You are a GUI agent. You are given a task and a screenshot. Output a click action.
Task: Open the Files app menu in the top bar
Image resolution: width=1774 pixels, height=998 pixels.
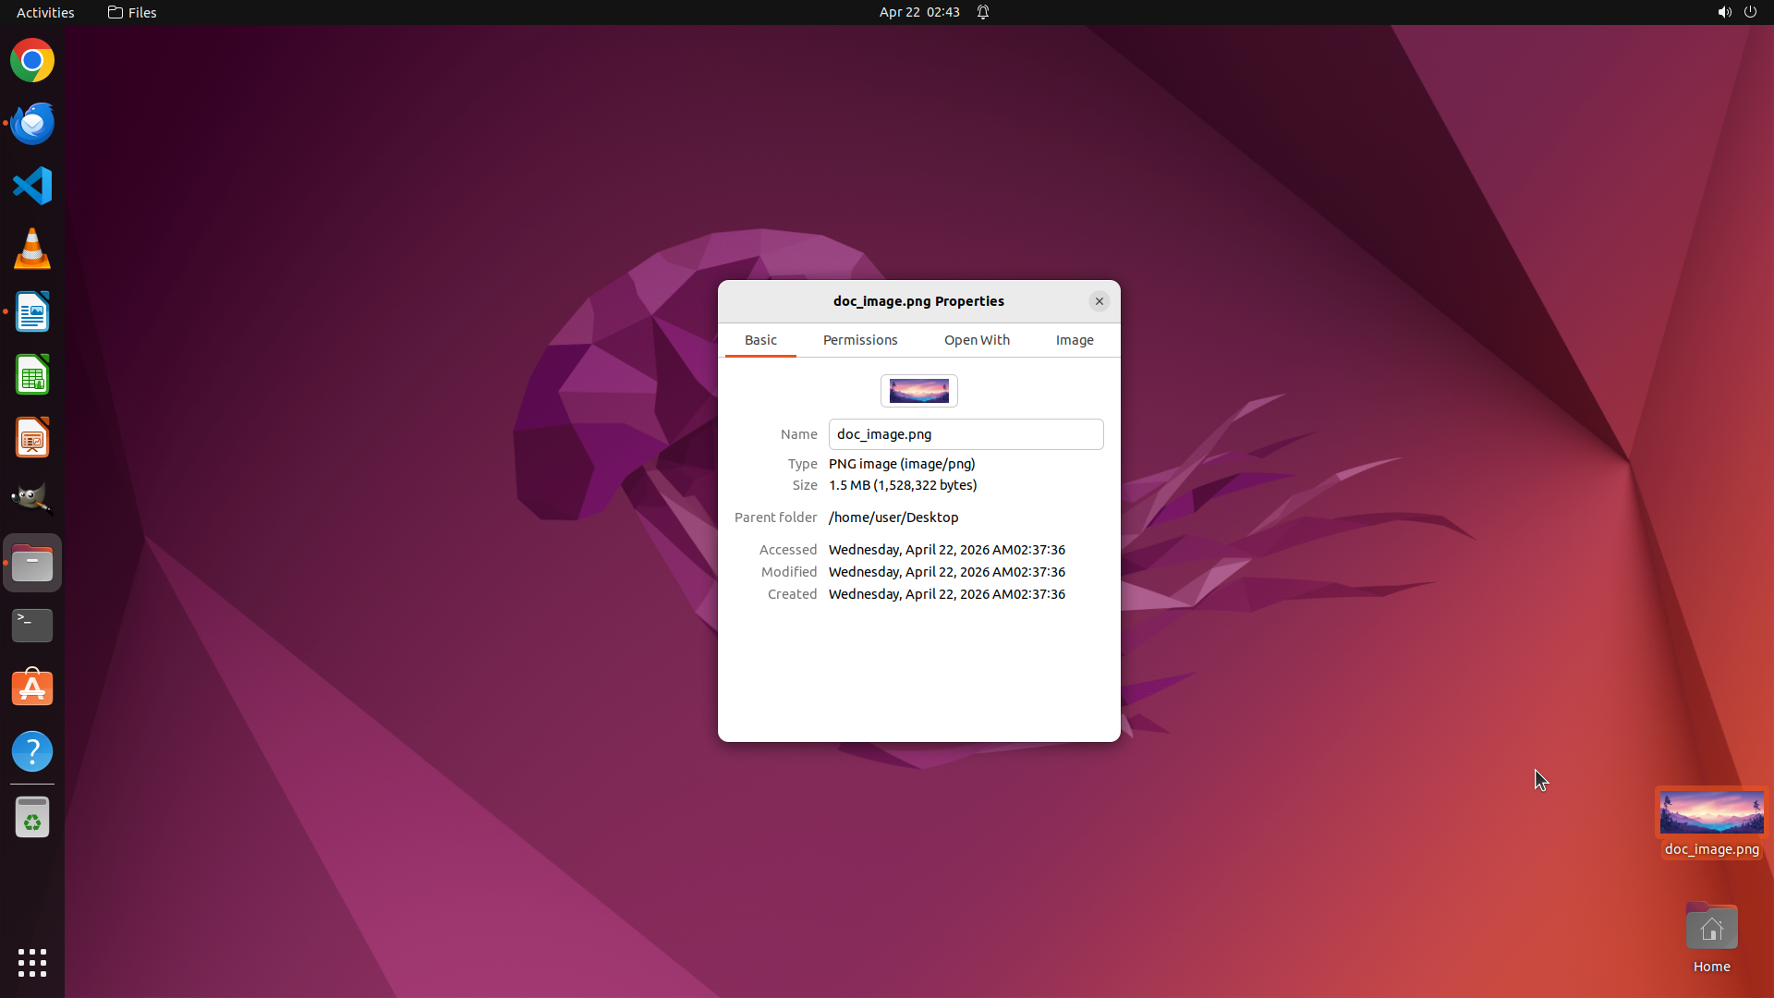pyautogui.click(x=132, y=12)
